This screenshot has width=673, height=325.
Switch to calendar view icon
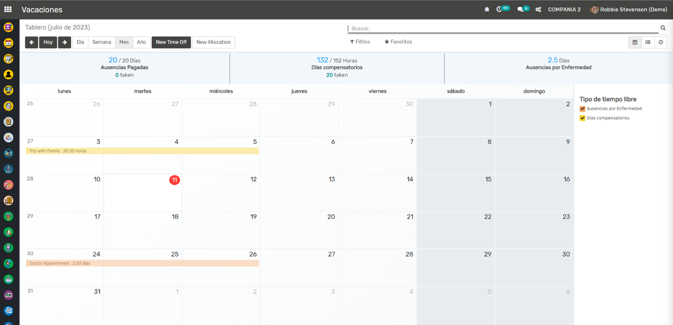(635, 42)
